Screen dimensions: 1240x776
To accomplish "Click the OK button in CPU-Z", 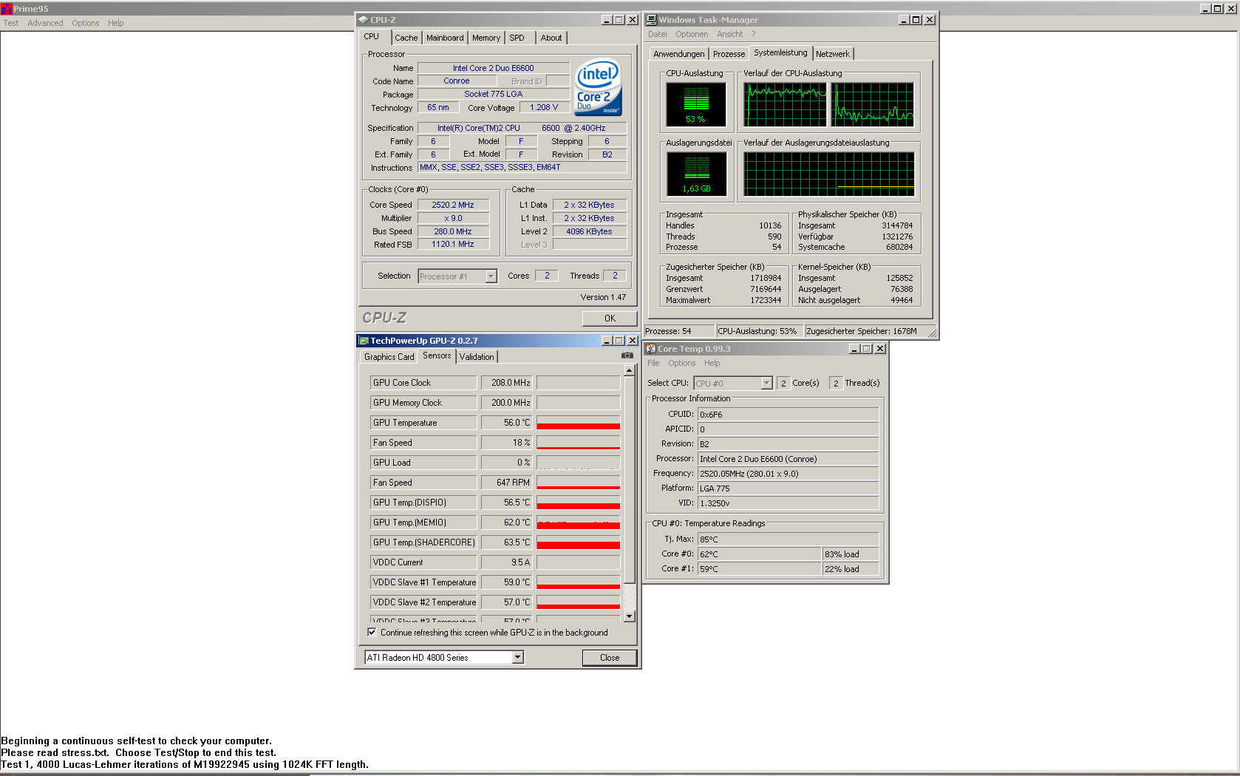I will 610,319.
